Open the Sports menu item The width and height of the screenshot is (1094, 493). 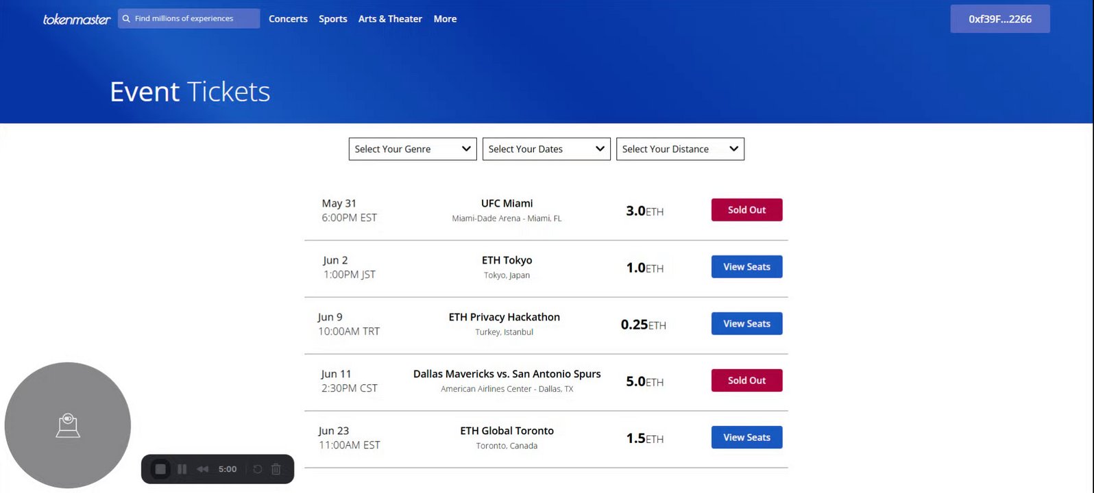click(x=333, y=19)
